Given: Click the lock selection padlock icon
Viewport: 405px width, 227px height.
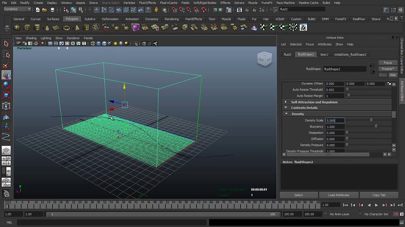Looking at the screenshot, I should tap(156, 10).
